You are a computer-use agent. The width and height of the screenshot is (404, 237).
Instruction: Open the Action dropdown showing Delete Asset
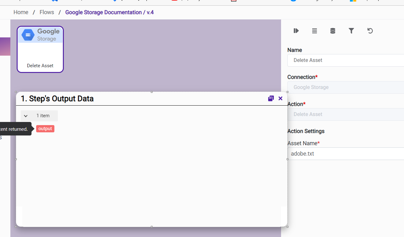pos(345,114)
